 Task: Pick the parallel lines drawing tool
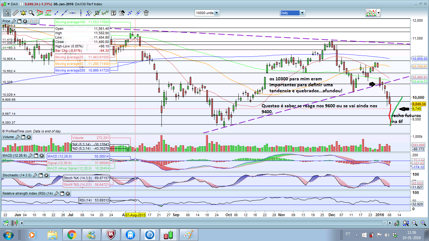[89, 13]
